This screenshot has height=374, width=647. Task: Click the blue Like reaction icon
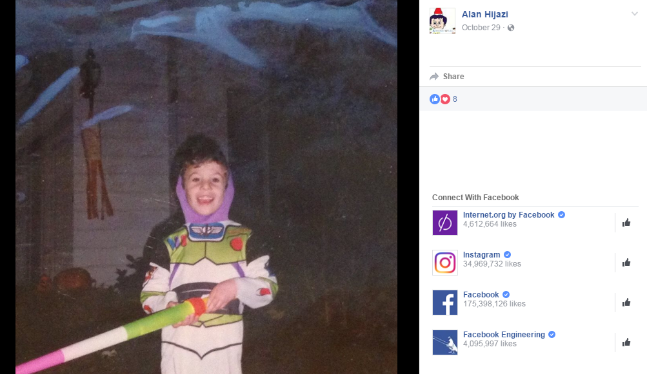[x=435, y=99]
